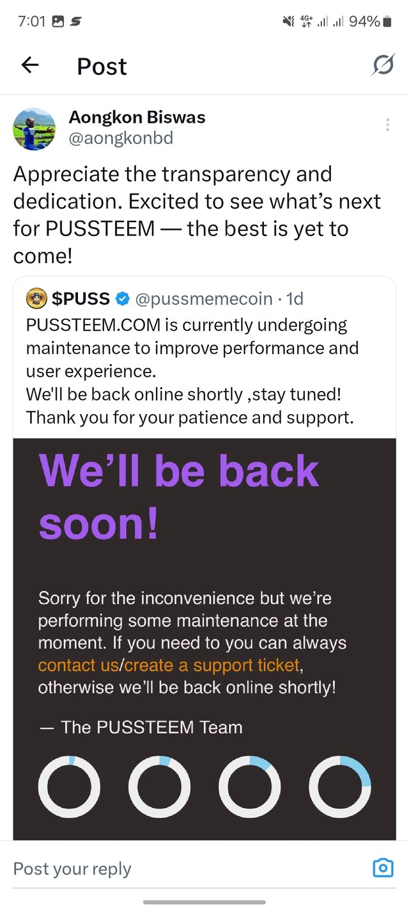Screen dimensions: 409x910
Task: Tap the fourth progress ring
Action: [x=340, y=787]
